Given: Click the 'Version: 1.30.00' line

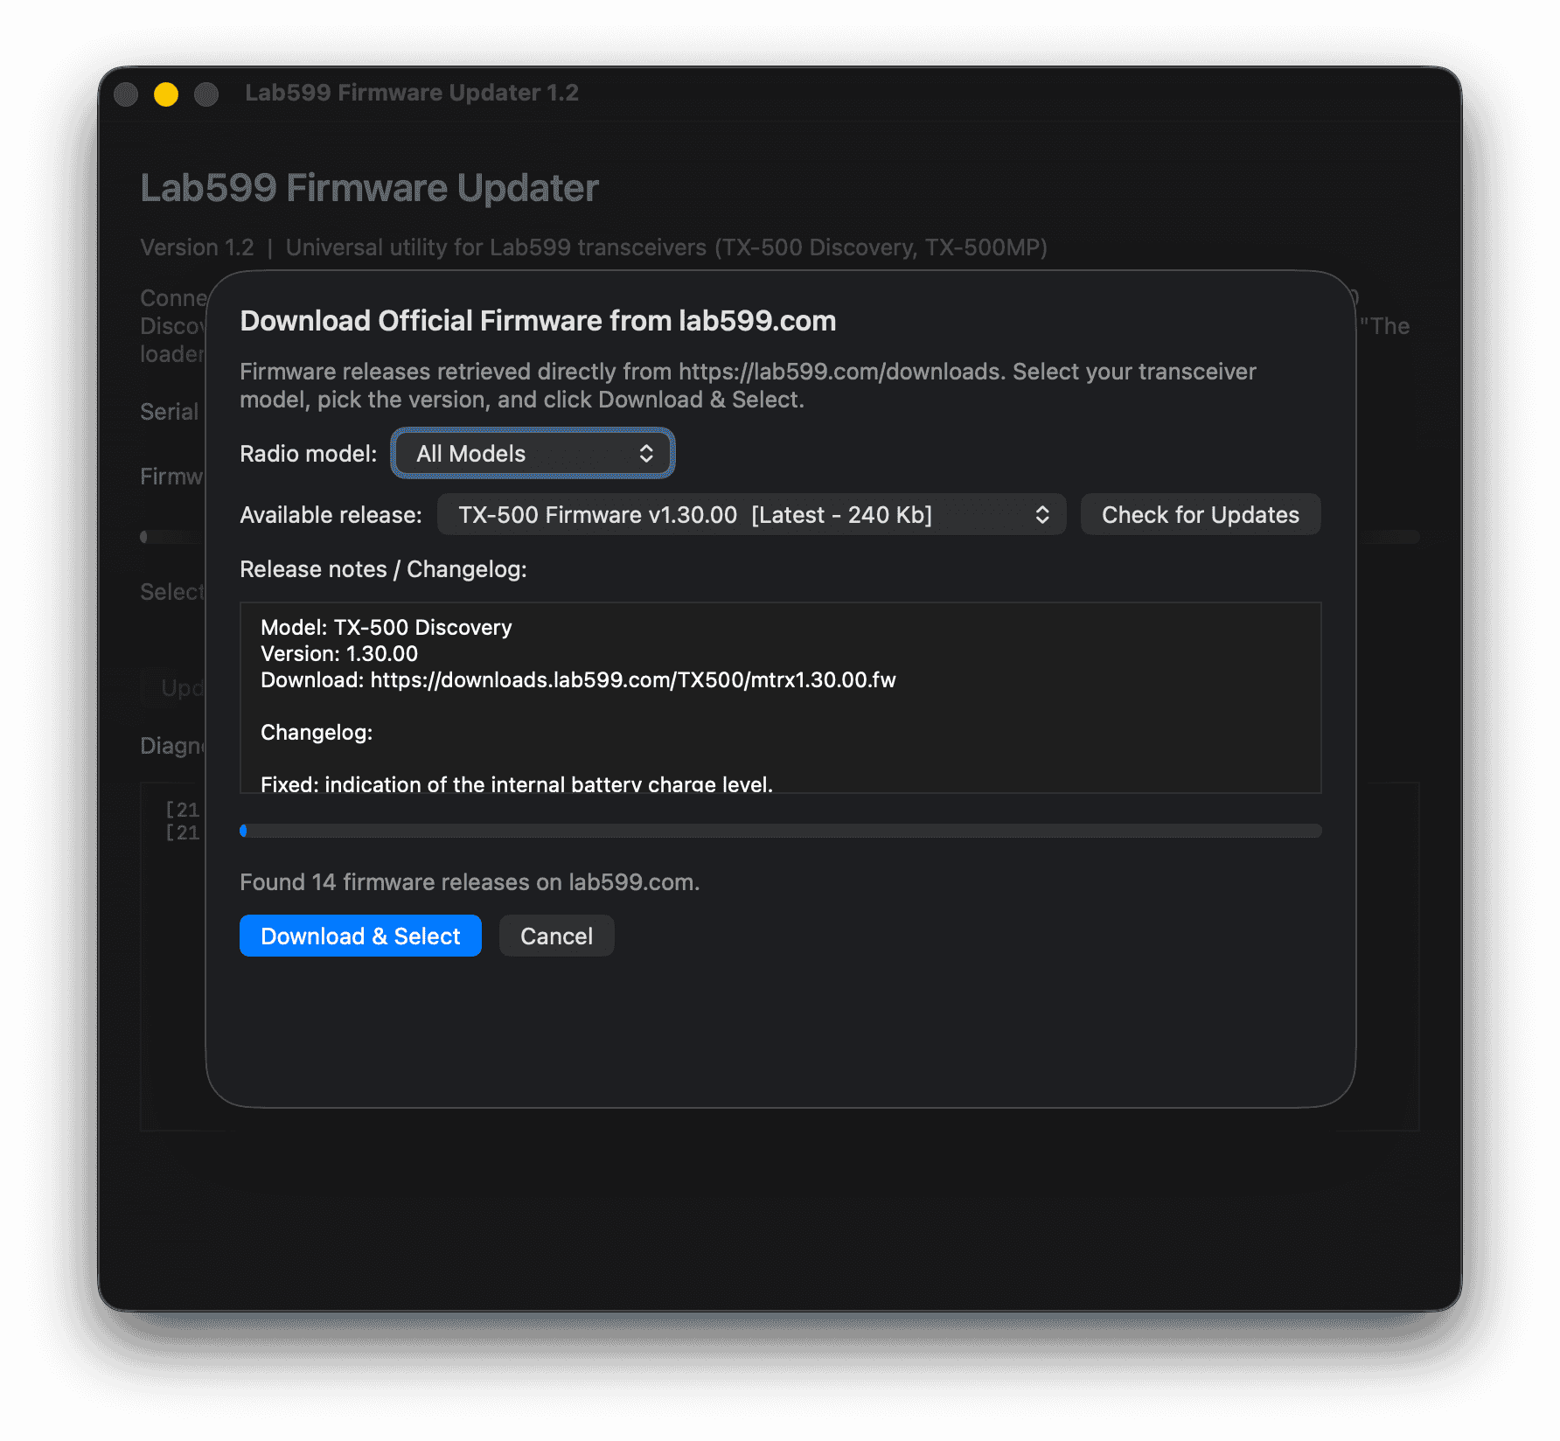Looking at the screenshot, I should click(x=339, y=653).
